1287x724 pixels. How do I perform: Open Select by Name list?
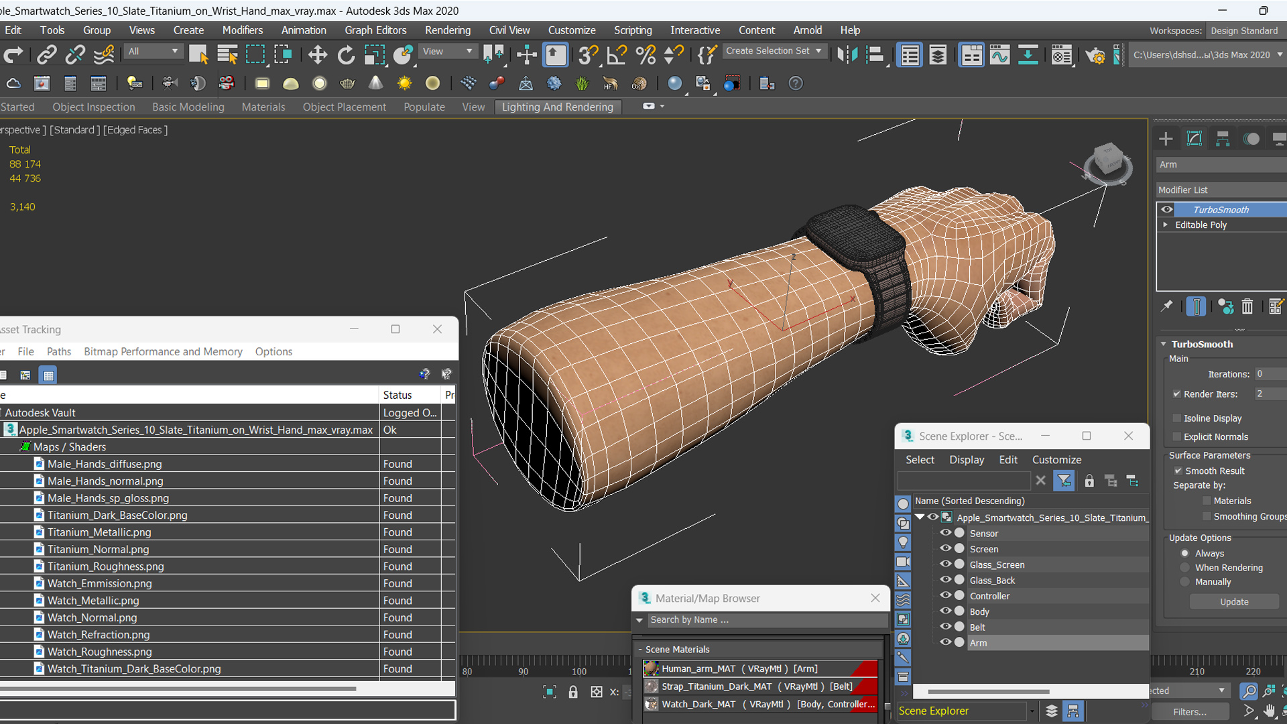click(227, 54)
